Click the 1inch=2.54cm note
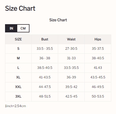Screen dimensions: 116x114 tap(15, 106)
